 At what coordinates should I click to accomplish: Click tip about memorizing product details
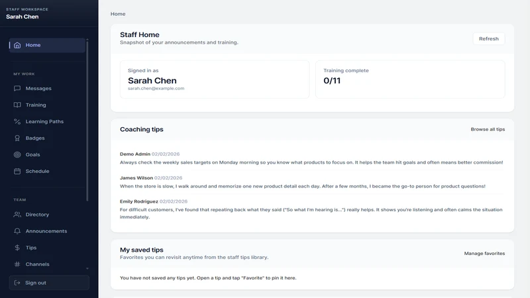click(x=303, y=187)
